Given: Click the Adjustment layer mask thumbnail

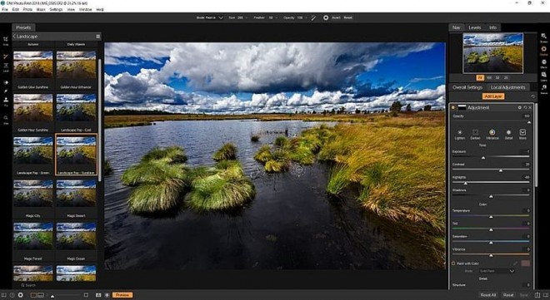Looking at the screenshot, I should coord(462,108).
